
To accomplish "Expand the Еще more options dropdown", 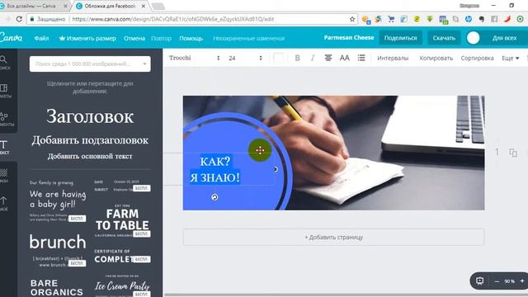I will pyautogui.click(x=510, y=59).
